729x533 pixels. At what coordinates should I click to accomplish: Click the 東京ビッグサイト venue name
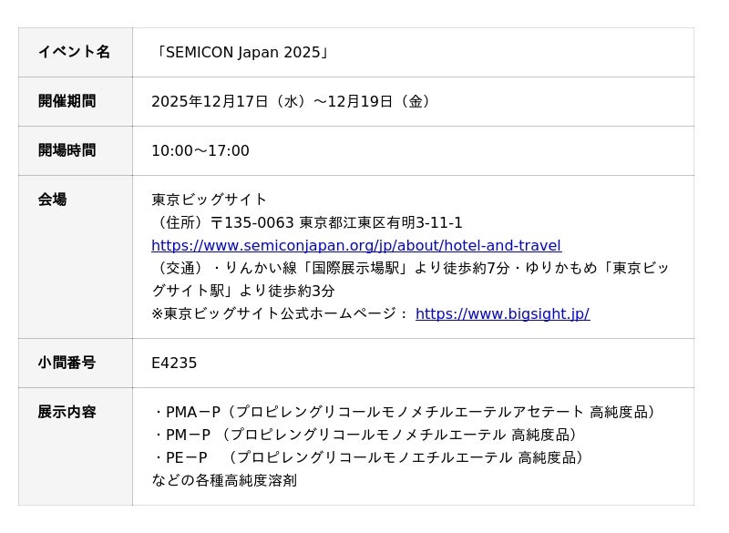coord(209,200)
